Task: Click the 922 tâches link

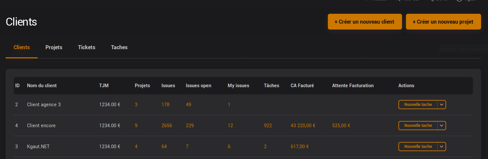Action: tap(268, 126)
